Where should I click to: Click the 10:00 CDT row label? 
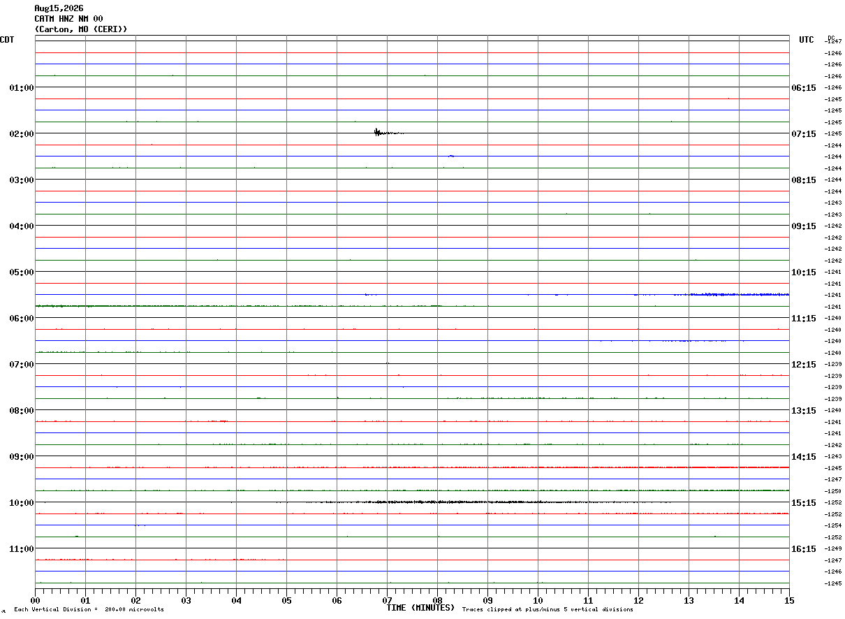point(22,502)
